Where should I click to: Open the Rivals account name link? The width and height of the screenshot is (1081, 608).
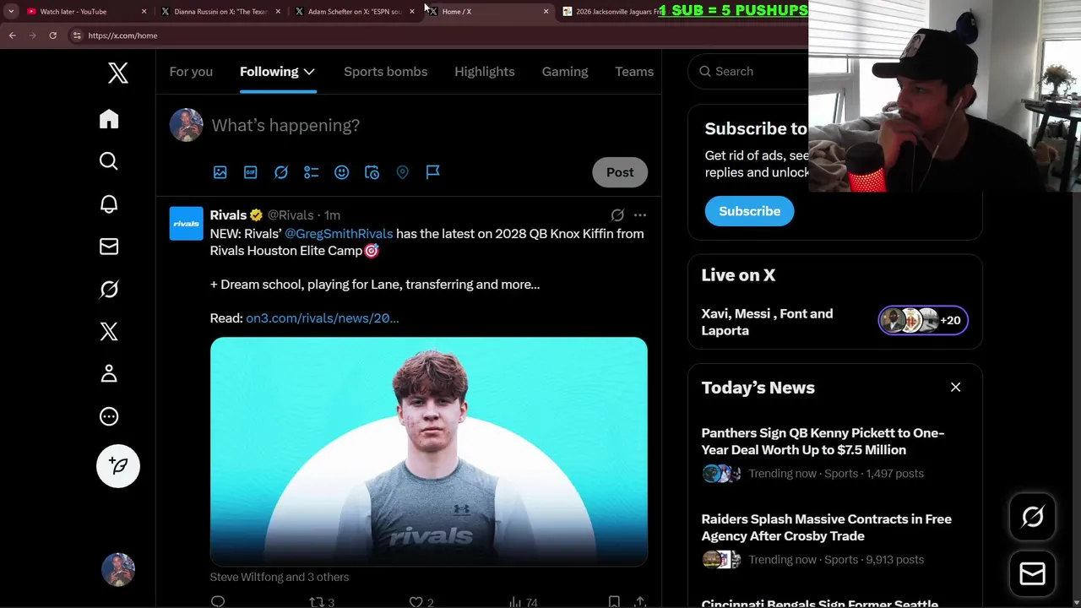(x=228, y=215)
